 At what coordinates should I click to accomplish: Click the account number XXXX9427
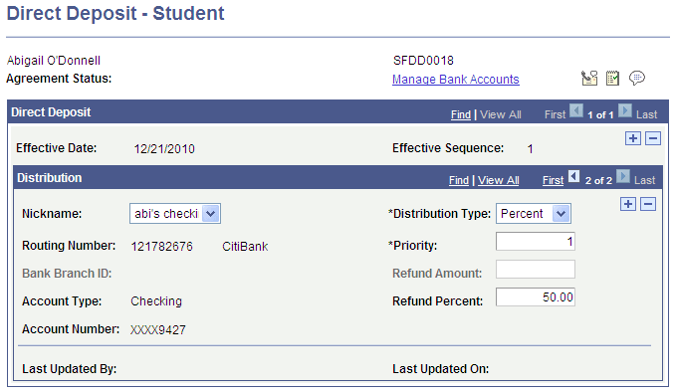pyautogui.click(x=157, y=329)
